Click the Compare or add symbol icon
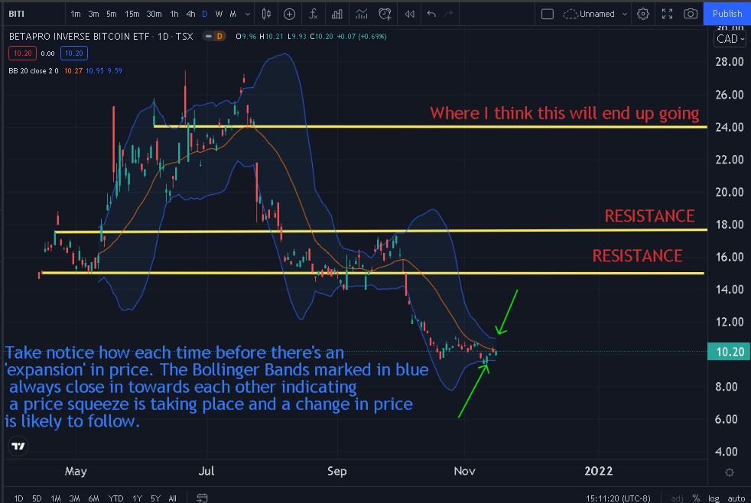The image size is (751, 503). [x=289, y=14]
